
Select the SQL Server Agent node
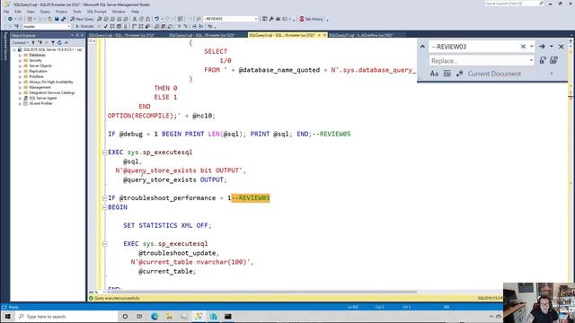[42, 98]
